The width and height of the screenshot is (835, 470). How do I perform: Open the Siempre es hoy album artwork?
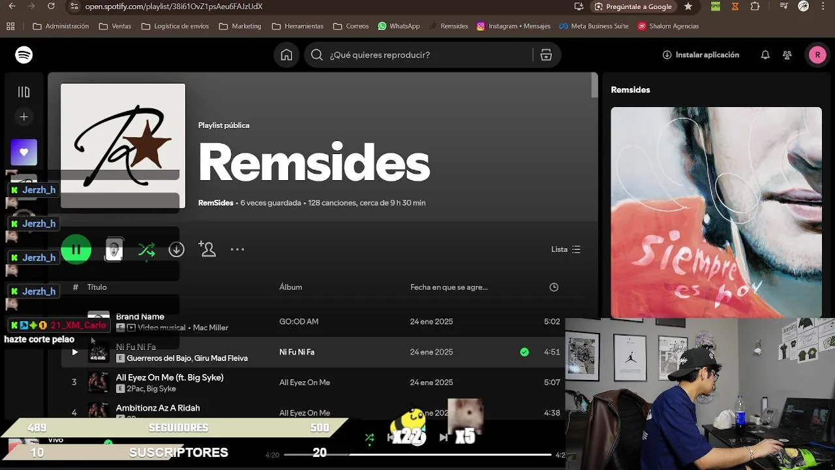pyautogui.click(x=716, y=212)
